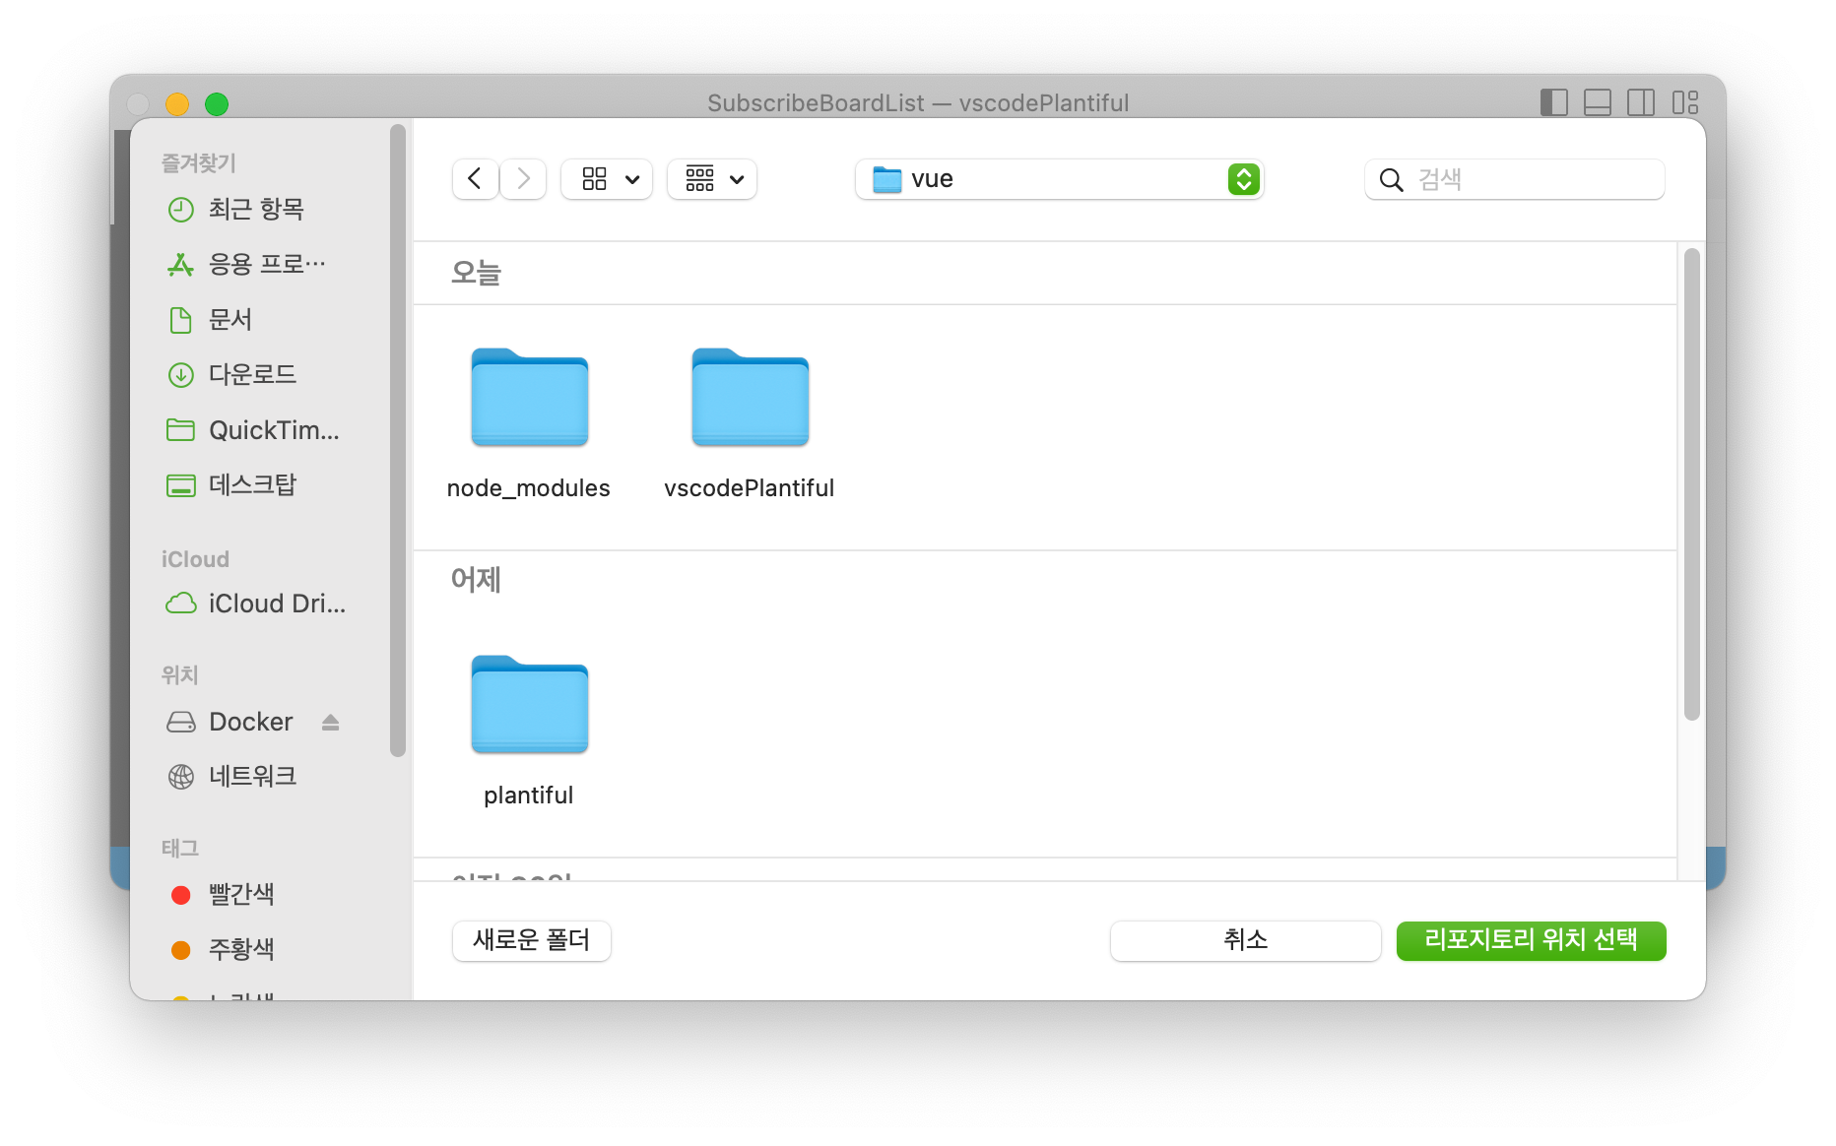
Task: Click the green zoom window button
Action: [x=217, y=103]
